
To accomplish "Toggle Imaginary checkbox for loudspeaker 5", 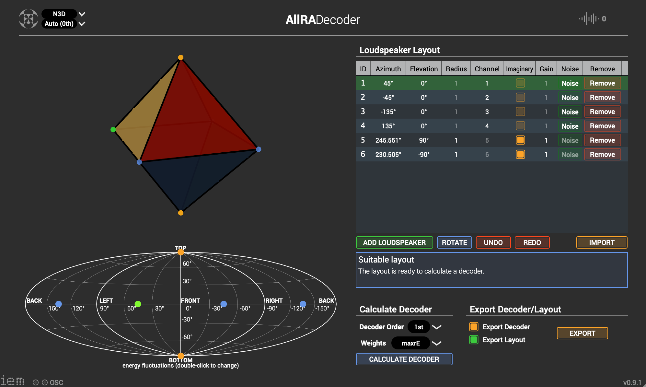I will (520, 140).
